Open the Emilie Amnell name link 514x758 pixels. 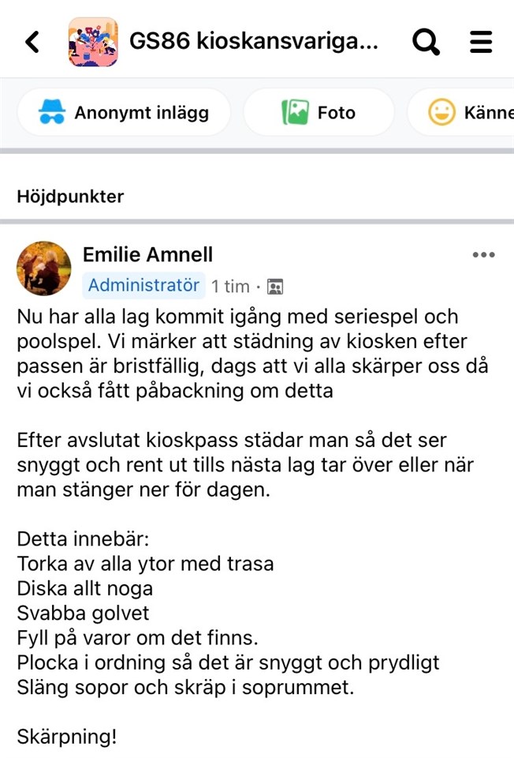147,254
